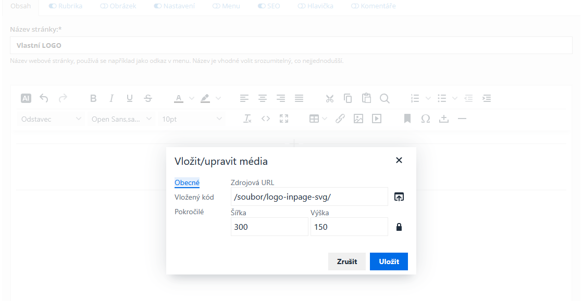Toggle the constrain proportions lock icon
Image resolution: width=583 pixels, height=301 pixels.
[399, 227]
